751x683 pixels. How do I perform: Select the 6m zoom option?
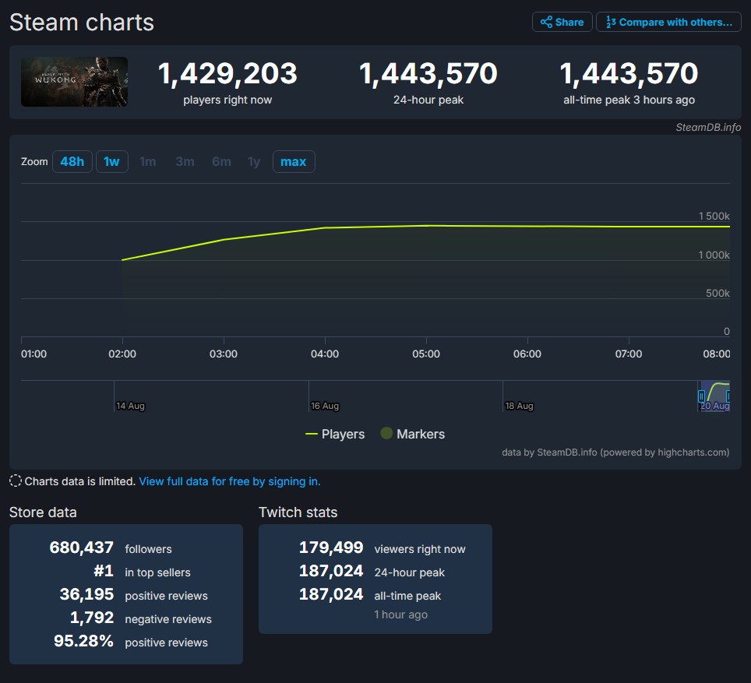point(221,161)
